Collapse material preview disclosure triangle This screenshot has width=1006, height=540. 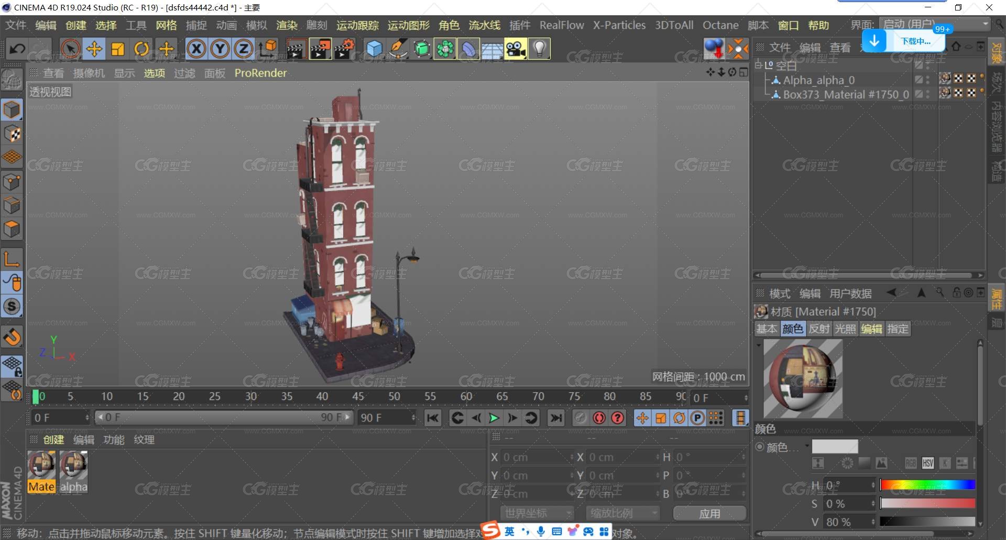click(758, 345)
